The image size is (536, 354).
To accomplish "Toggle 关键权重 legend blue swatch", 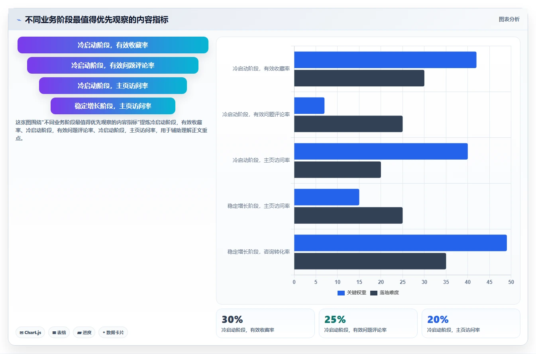I will tap(341, 293).
